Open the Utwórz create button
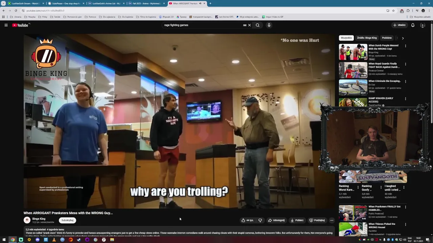433x243 pixels. 399,25
